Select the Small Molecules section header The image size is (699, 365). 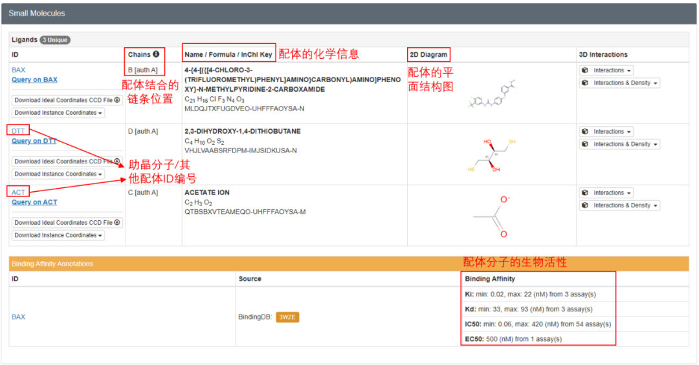36,14
